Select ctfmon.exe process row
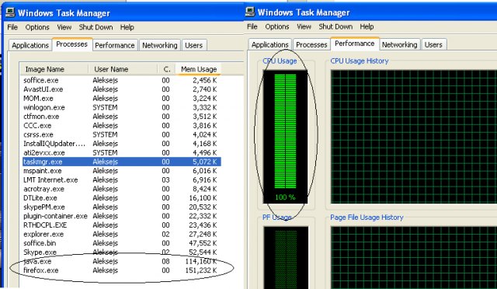This screenshot has width=497, height=289. [122, 117]
